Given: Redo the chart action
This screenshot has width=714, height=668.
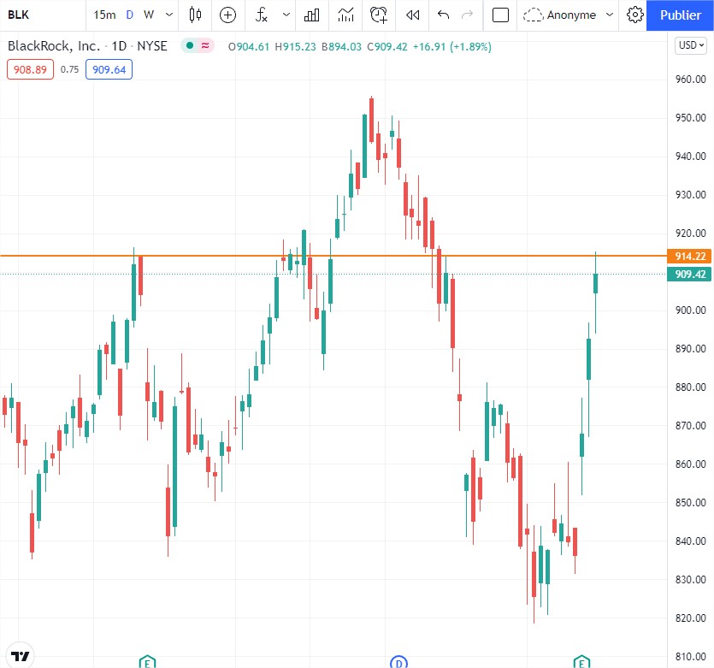Looking at the screenshot, I should 467,15.
